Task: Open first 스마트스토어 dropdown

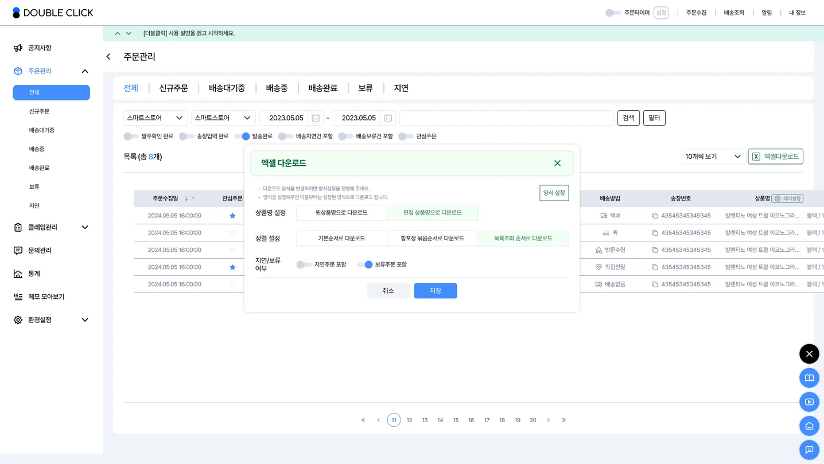Action: (156, 118)
